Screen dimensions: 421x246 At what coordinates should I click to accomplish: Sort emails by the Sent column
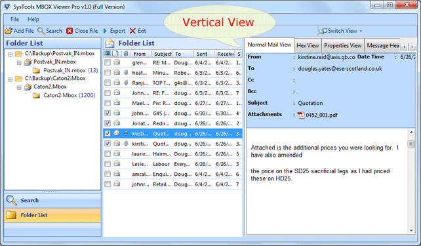[x=204, y=54]
